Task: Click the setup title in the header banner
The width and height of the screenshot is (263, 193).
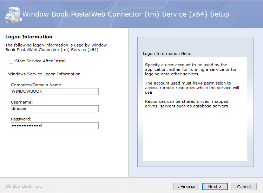Action: click(x=126, y=14)
